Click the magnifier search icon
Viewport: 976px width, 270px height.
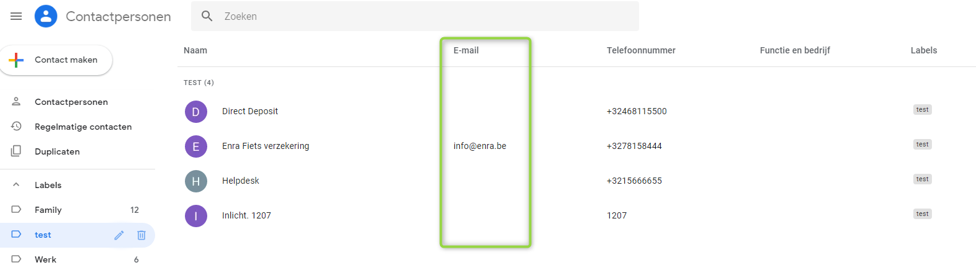pos(207,16)
